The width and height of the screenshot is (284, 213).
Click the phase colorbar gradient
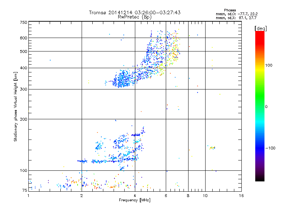260,106
